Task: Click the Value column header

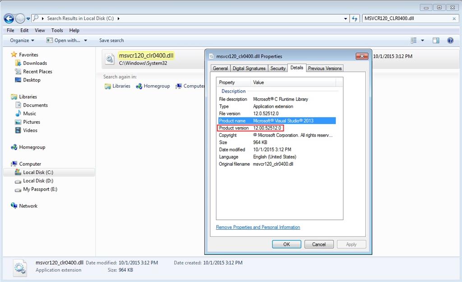Action: [293, 82]
